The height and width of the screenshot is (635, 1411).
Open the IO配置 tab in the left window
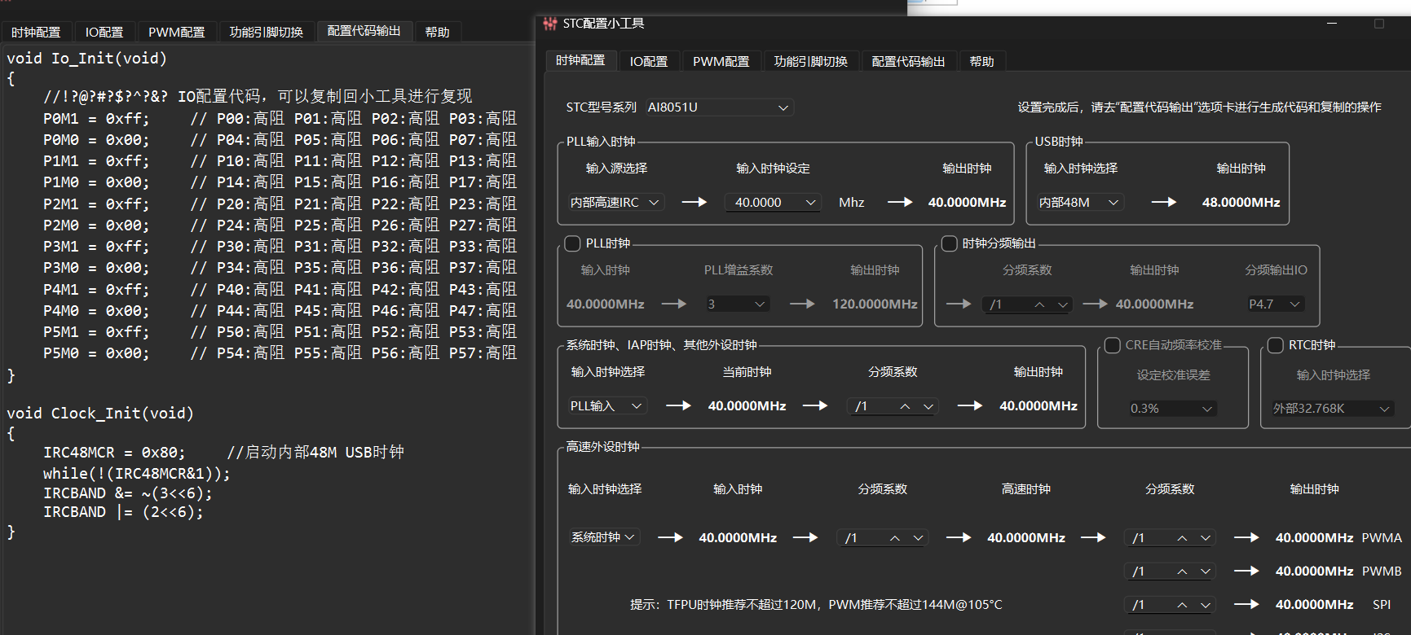104,32
